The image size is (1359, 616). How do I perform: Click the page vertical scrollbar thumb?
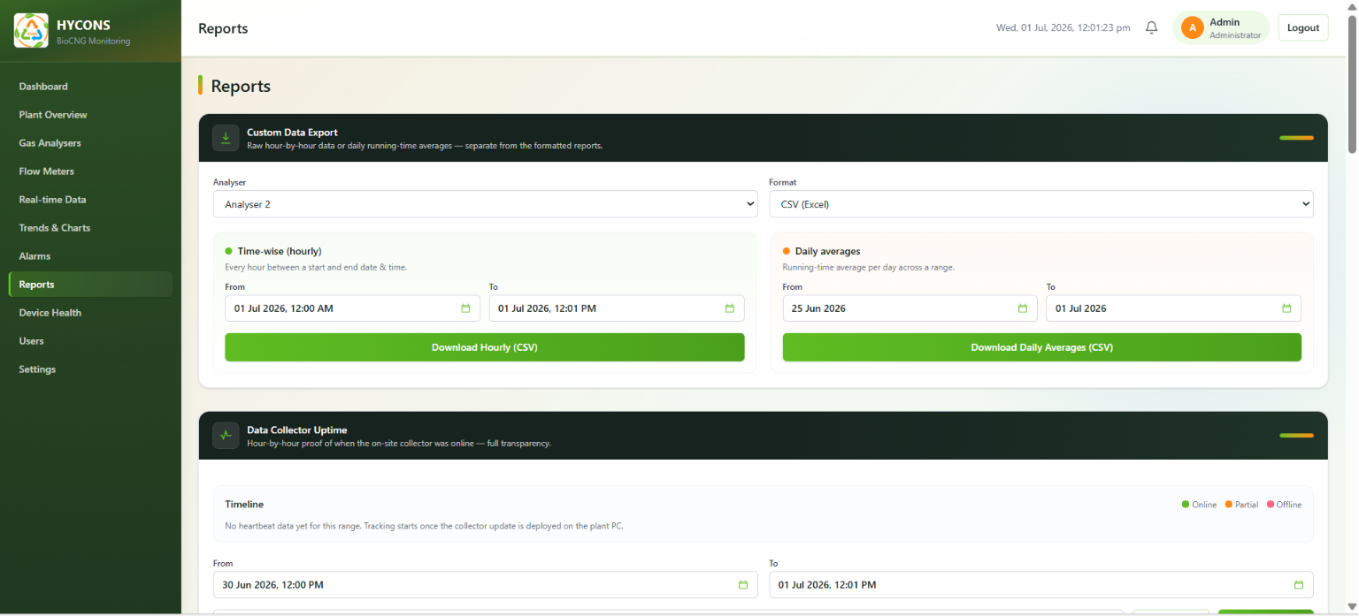click(1351, 84)
